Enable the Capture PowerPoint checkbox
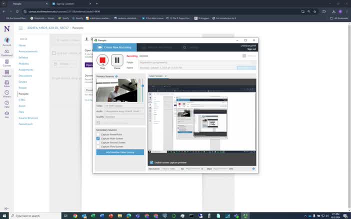The width and height of the screenshot is (351, 219). pyautogui.click(x=98, y=134)
